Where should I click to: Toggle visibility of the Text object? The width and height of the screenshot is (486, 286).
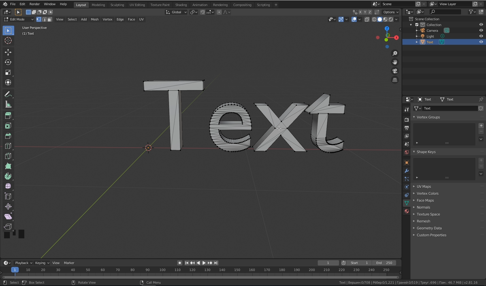pyautogui.click(x=481, y=42)
